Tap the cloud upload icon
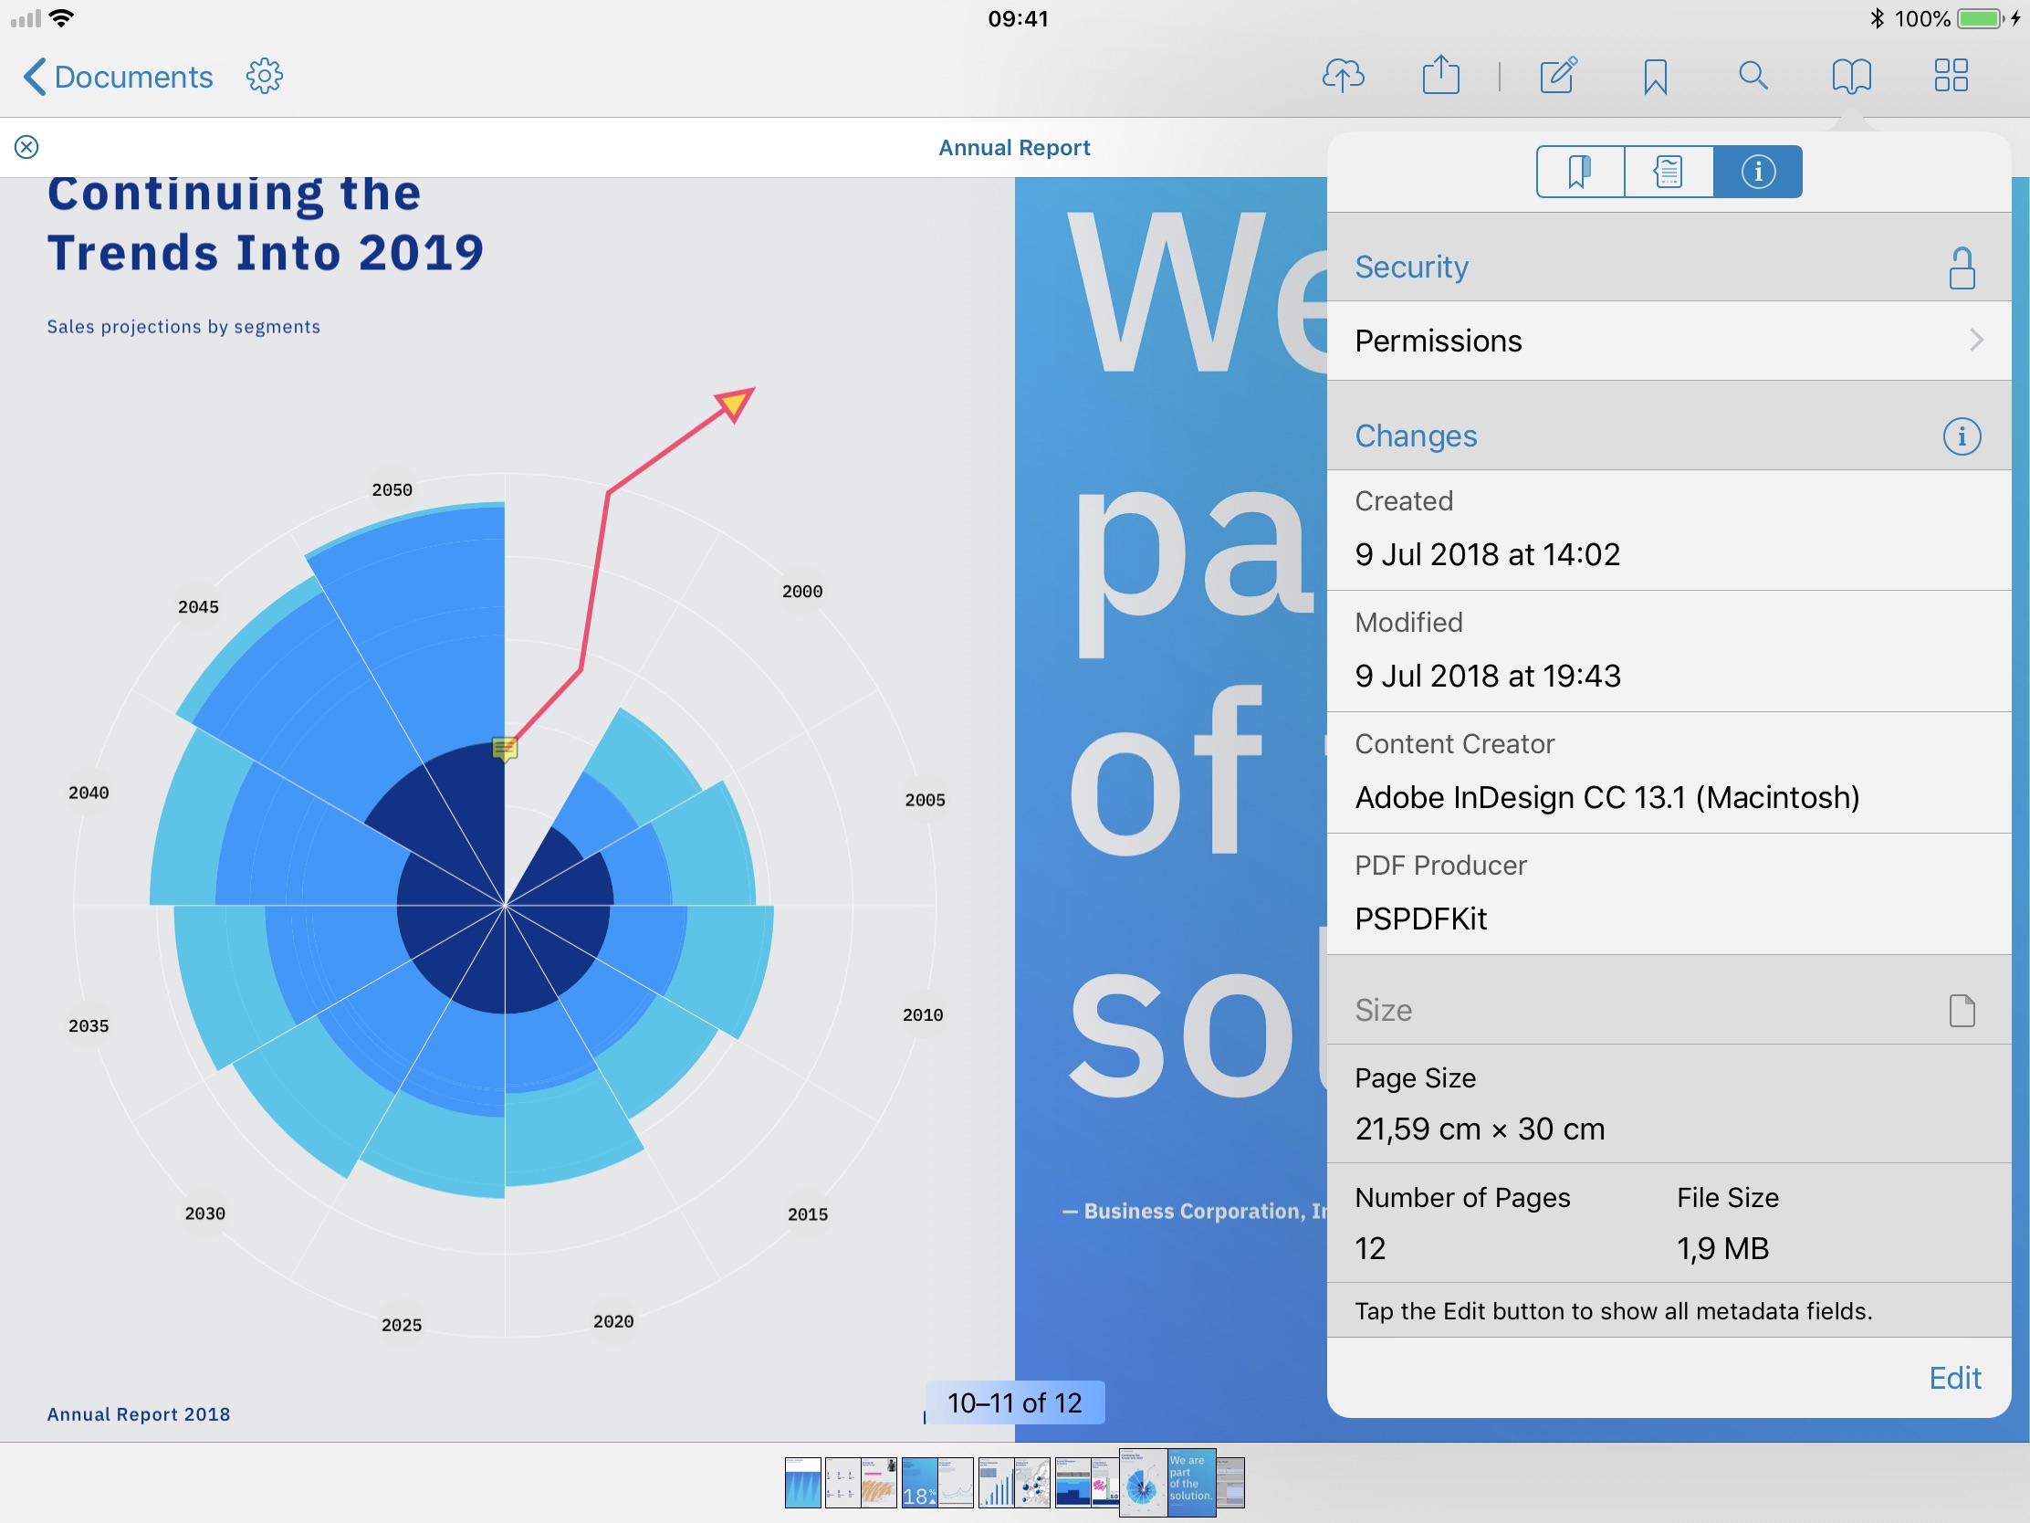The image size is (2030, 1523). [x=1343, y=75]
